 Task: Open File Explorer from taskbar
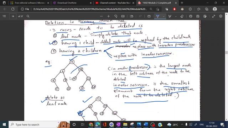[125, 124]
